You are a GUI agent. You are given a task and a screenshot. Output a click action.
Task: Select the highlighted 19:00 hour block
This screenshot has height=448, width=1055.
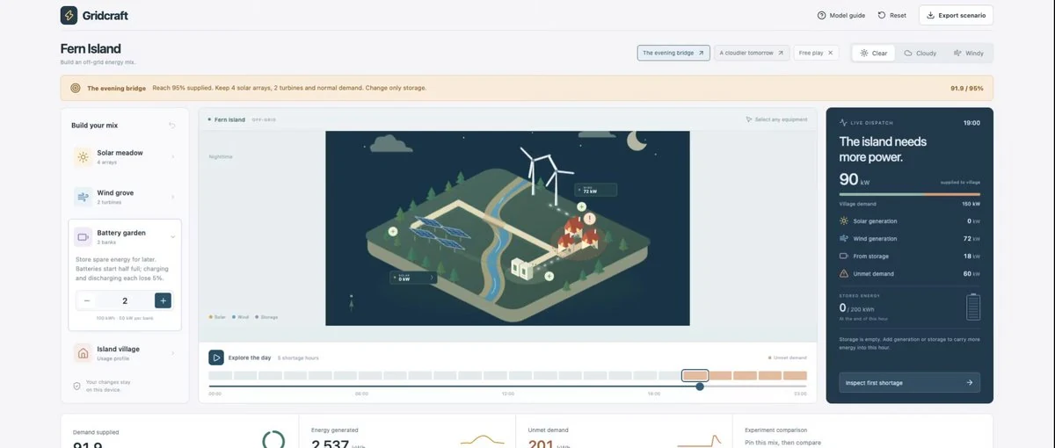[695, 375]
